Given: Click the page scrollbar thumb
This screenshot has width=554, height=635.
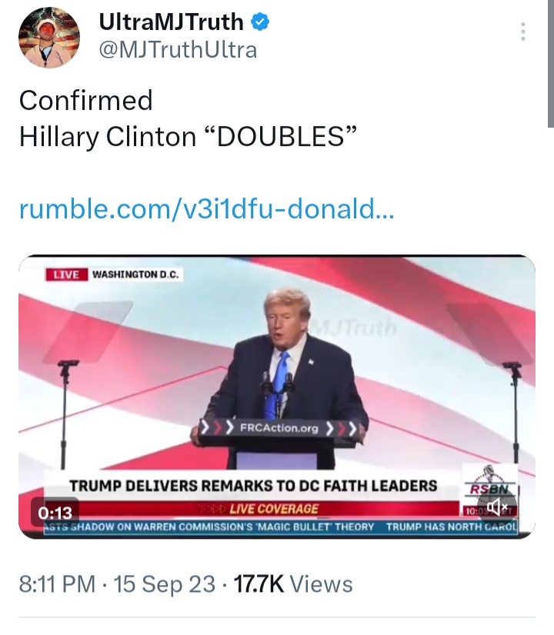Looking at the screenshot, I should pos(551,64).
